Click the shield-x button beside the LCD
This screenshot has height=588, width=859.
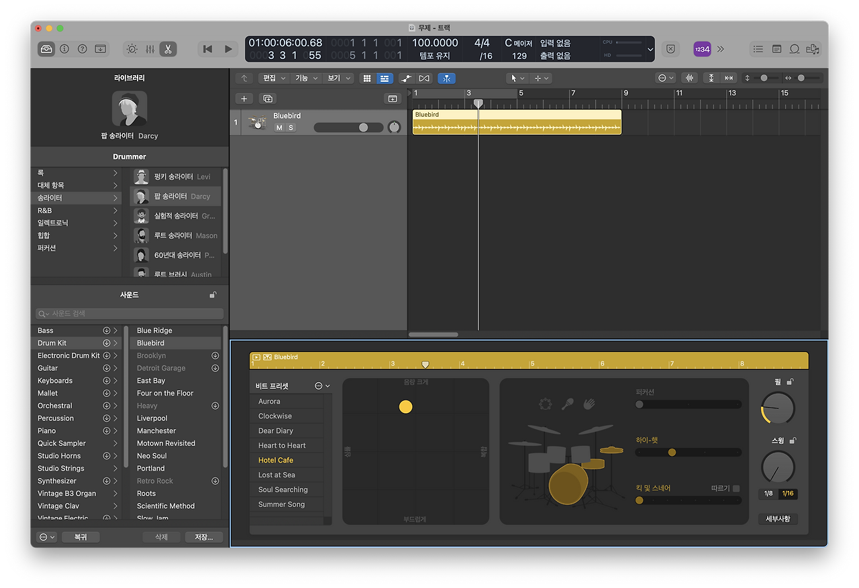click(x=670, y=49)
